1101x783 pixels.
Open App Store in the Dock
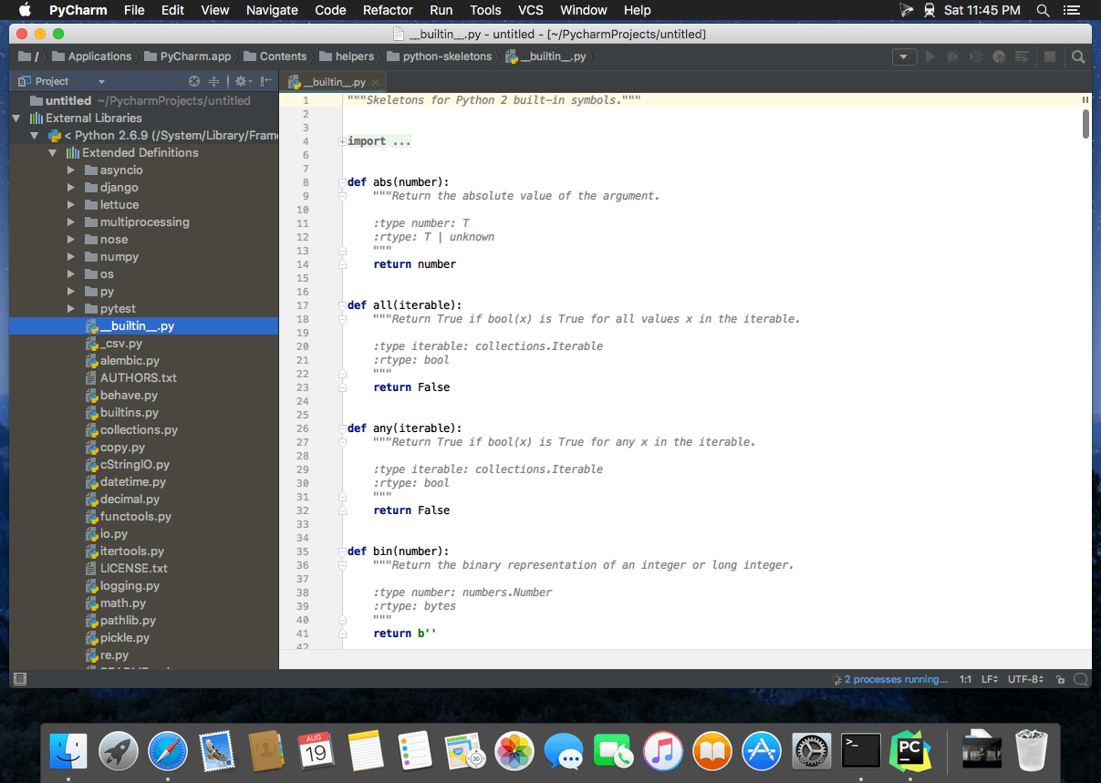(762, 751)
